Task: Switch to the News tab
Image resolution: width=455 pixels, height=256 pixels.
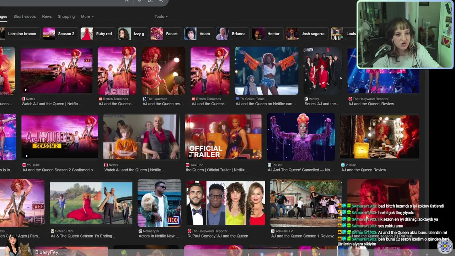Action: pyautogui.click(x=47, y=16)
